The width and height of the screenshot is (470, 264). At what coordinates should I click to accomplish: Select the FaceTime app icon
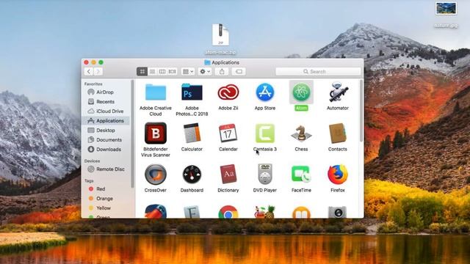point(301,175)
